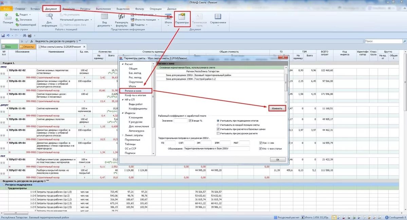Collapse Трудозатраты group row
The width and height of the screenshot is (407, 220).
(7, 188)
